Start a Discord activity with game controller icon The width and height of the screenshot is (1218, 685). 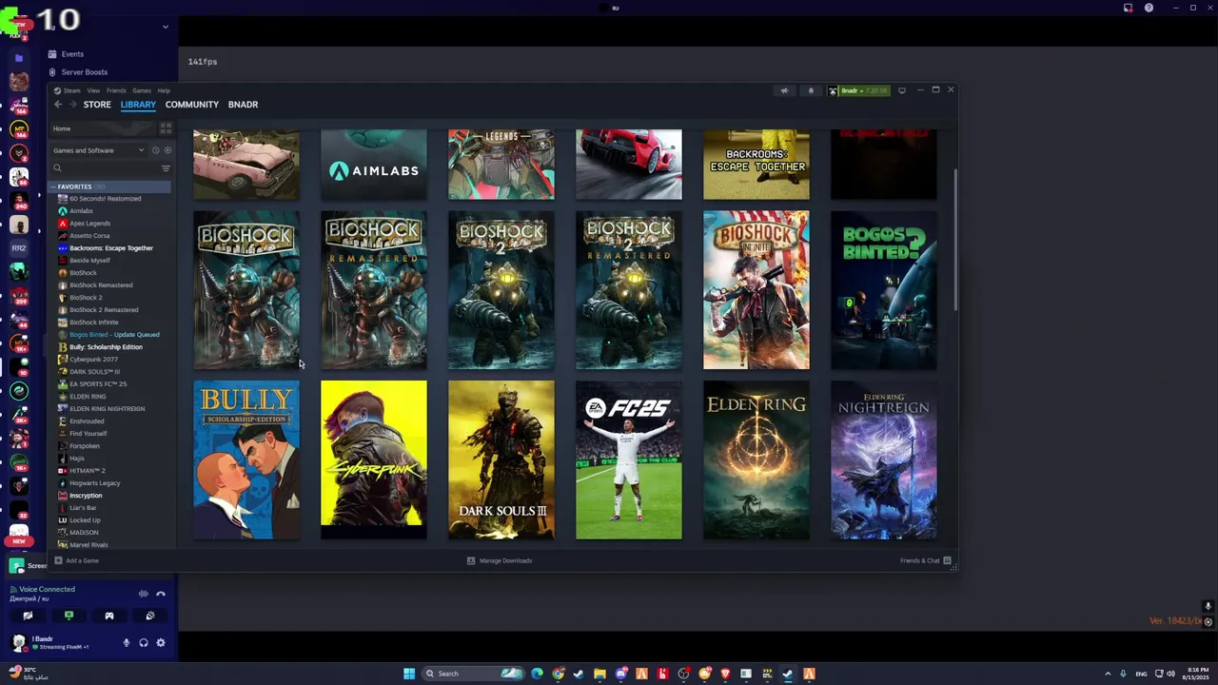coord(109,616)
